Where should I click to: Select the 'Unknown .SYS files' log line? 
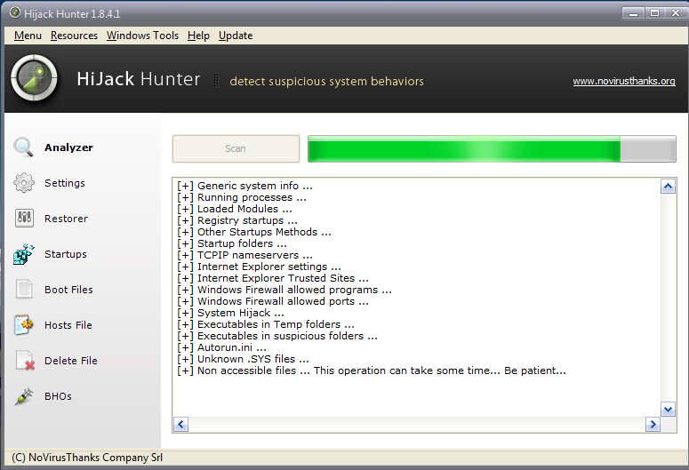point(243,359)
